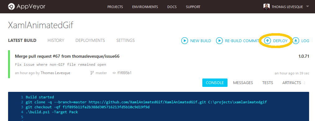Image resolution: width=315 pixels, height=121 pixels.
Task: Click the RE-BUILD COMMIT text link
Action: (x=242, y=41)
